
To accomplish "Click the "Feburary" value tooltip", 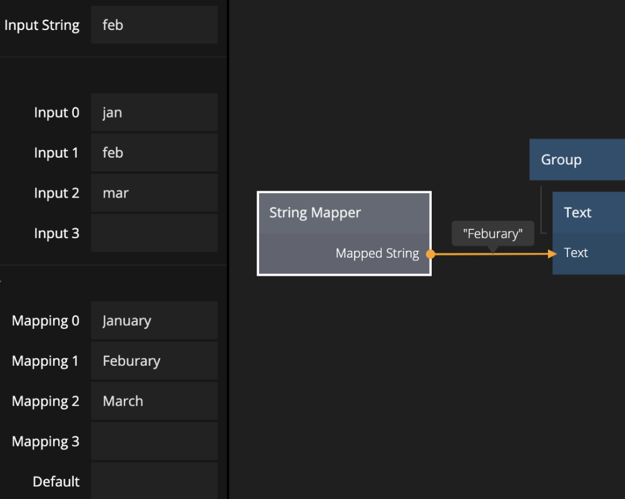I will pyautogui.click(x=492, y=233).
